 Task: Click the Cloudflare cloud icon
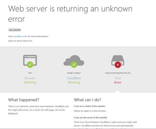(x=74, y=60)
